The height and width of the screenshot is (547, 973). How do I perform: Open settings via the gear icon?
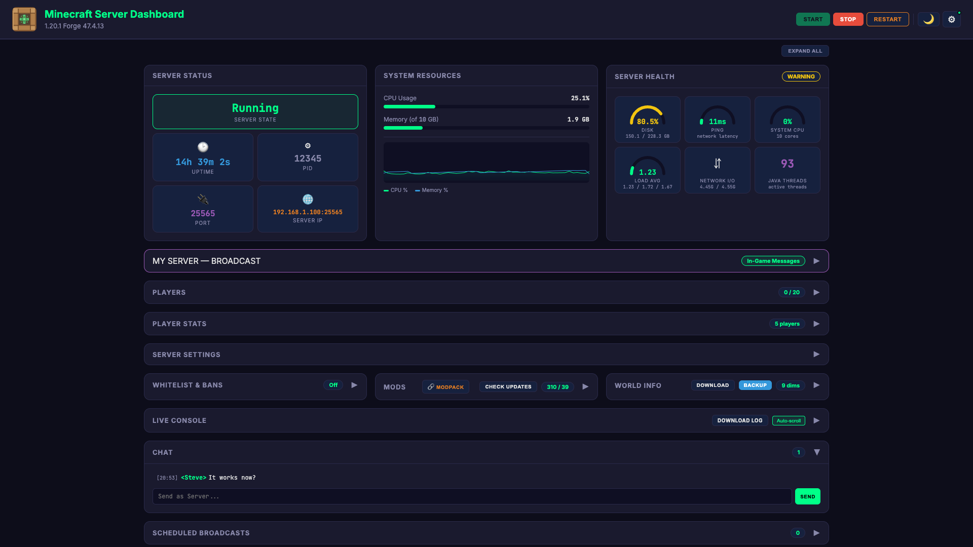[951, 19]
